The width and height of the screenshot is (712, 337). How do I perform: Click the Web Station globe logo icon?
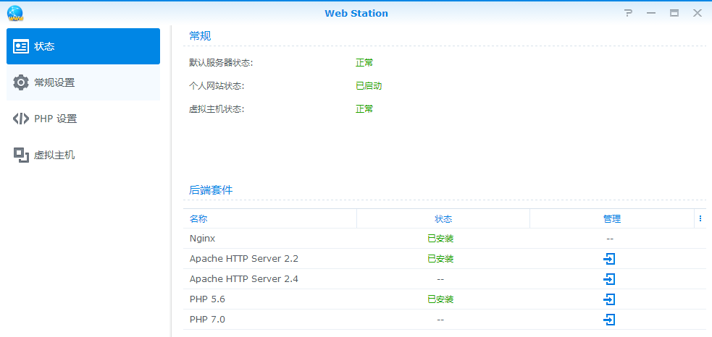pyautogui.click(x=14, y=13)
